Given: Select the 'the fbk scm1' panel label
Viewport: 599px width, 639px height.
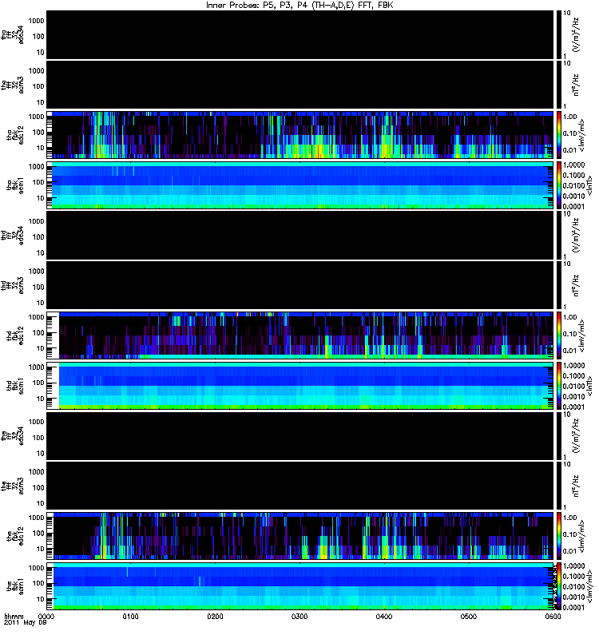Looking at the screenshot, I should point(15,586).
